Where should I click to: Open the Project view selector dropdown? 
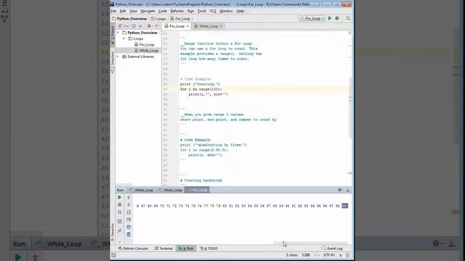pos(124,26)
